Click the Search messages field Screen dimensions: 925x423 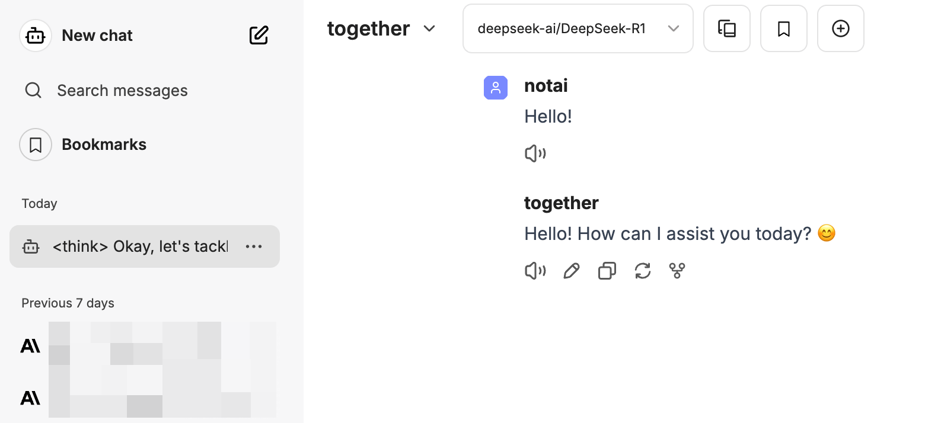coord(122,91)
